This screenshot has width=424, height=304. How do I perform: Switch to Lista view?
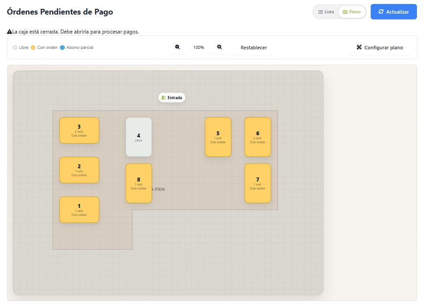(326, 12)
